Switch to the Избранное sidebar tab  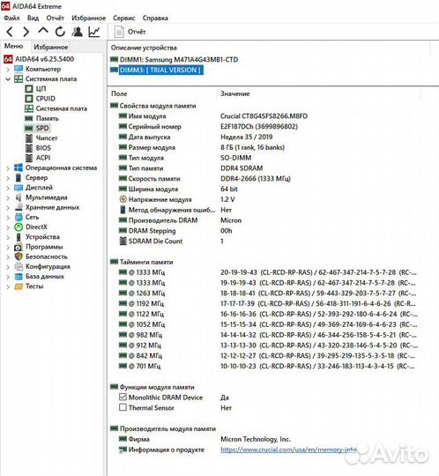(x=51, y=47)
